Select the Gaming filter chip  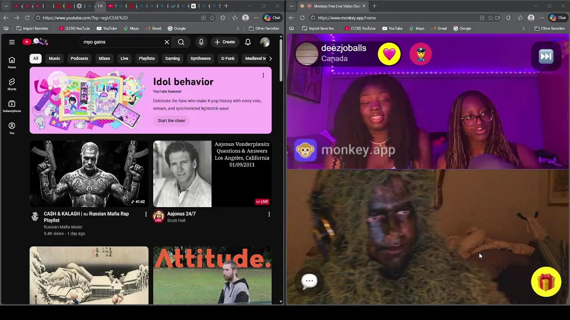coord(172,58)
